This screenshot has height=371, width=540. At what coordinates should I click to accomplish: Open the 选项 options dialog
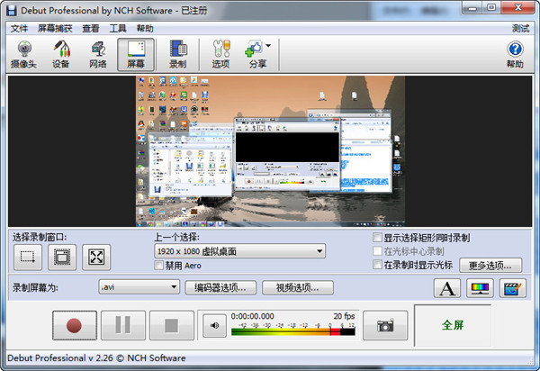pyautogui.click(x=220, y=54)
